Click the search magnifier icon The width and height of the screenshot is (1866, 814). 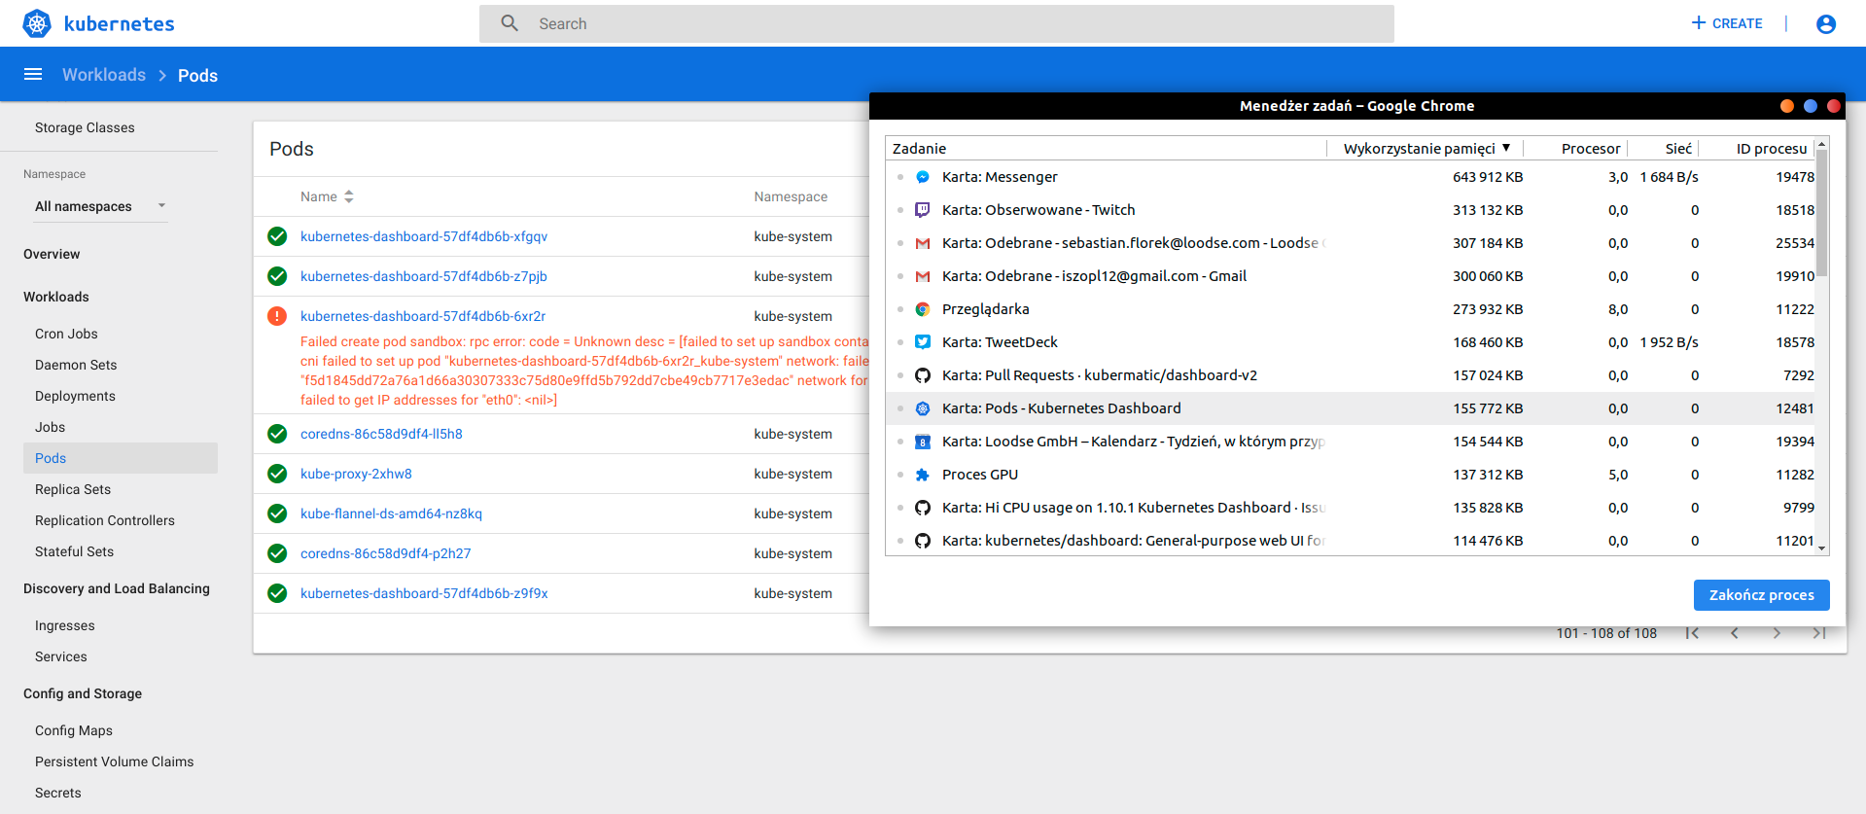tap(510, 23)
